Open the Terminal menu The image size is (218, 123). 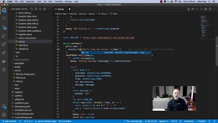point(58,1)
